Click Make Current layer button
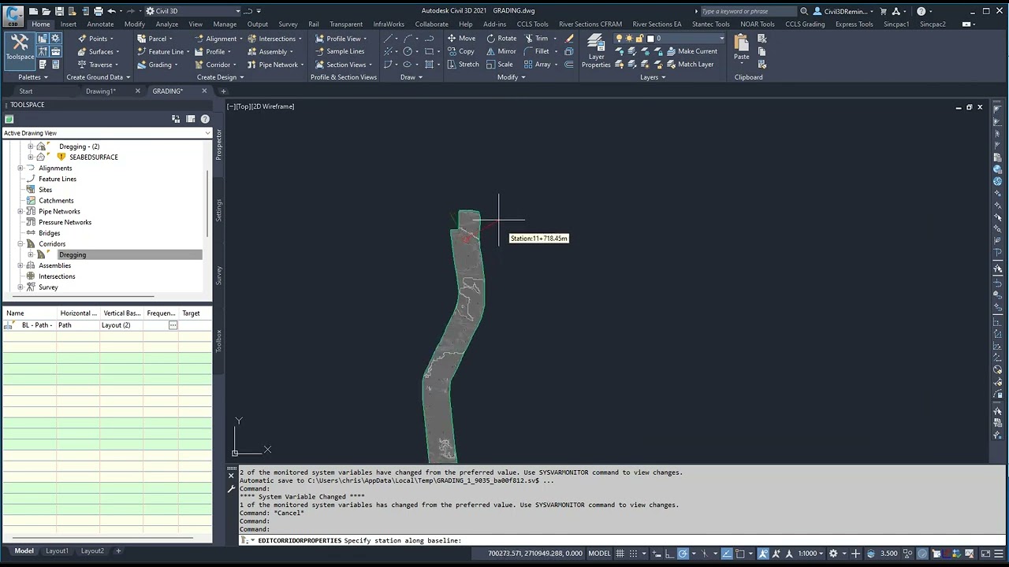This screenshot has width=1009, height=567. point(691,51)
